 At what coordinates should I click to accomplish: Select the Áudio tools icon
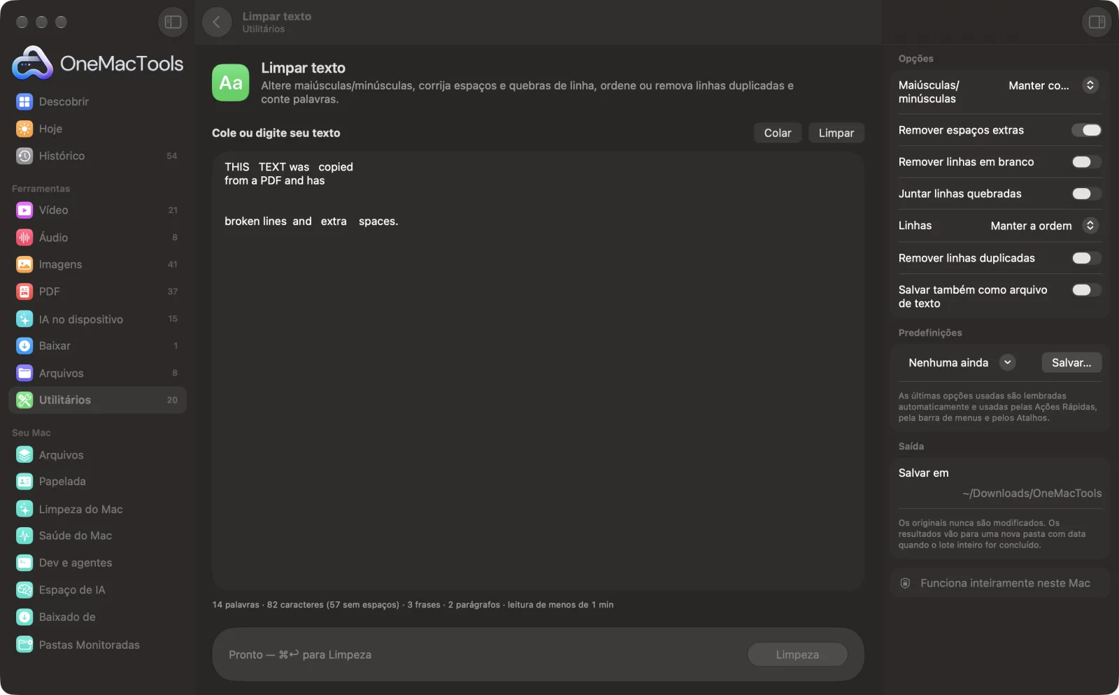(x=24, y=238)
